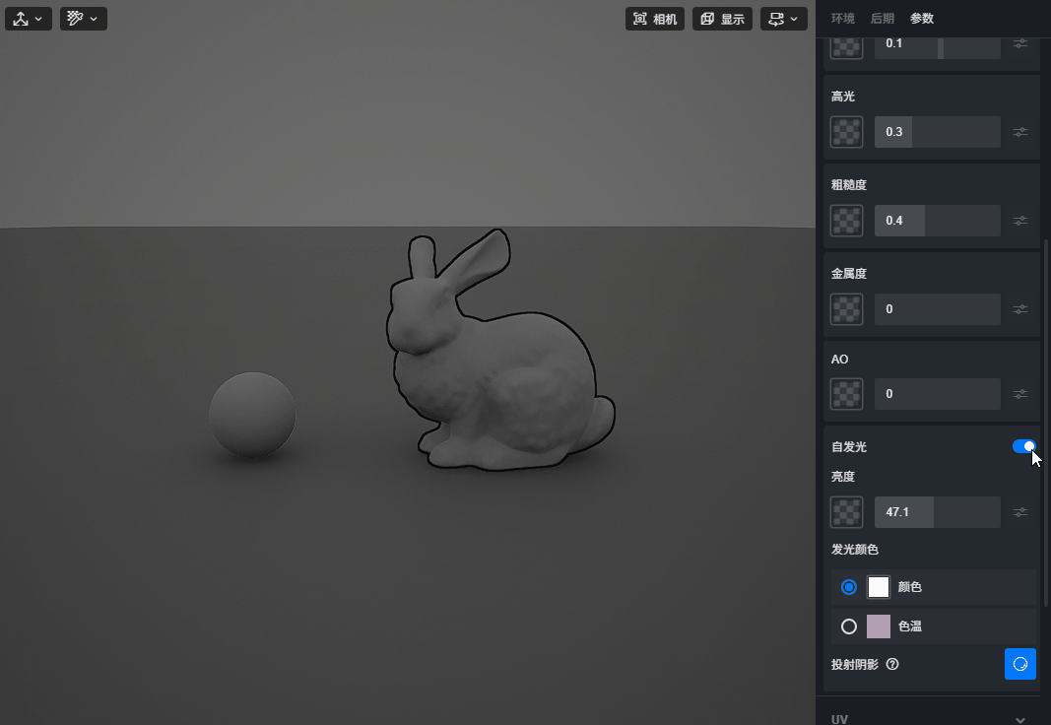Click the 显示 button

(722, 19)
